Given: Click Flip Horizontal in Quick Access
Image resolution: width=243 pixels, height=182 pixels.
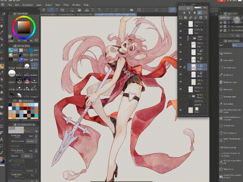Looking at the screenshot, I should pos(229,147).
